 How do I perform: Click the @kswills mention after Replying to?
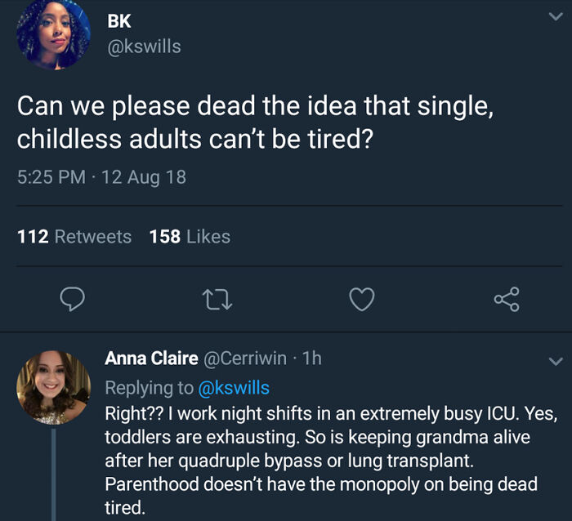point(234,387)
